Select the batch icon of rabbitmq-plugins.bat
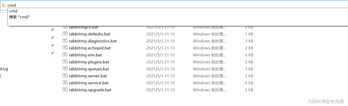Screen dimensions: 348x106 click(x=65, y=62)
